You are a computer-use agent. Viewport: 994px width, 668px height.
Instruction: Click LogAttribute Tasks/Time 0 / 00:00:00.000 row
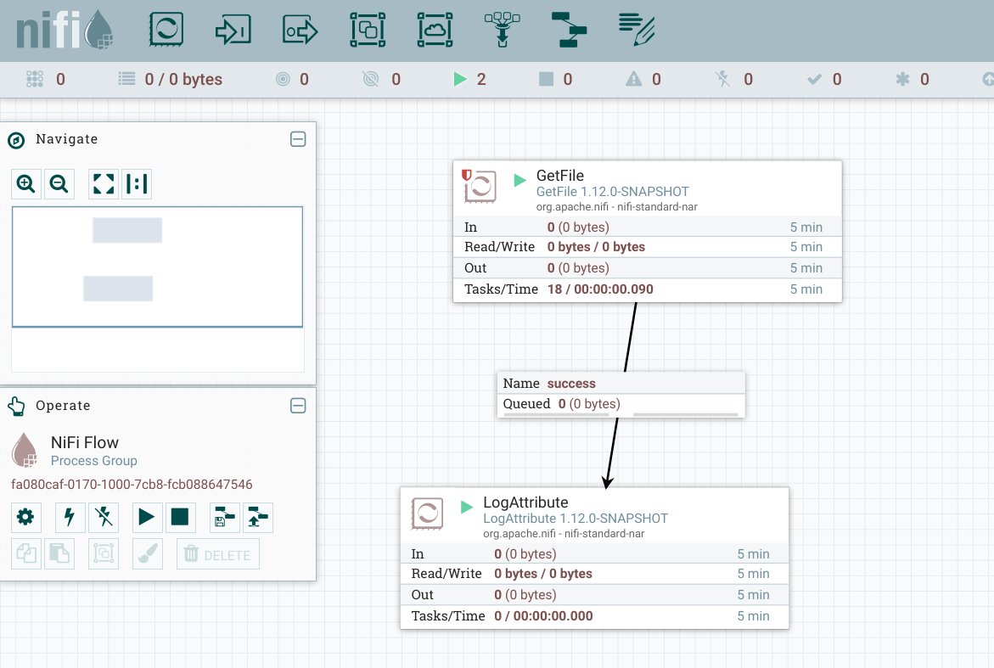[595, 616]
